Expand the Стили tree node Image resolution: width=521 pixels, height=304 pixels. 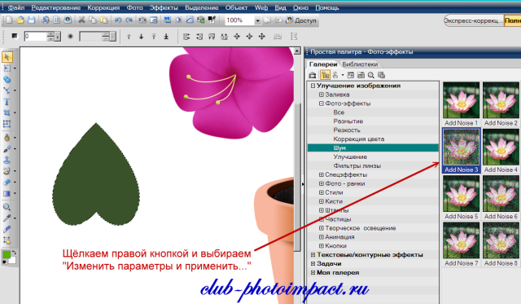pyautogui.click(x=322, y=192)
